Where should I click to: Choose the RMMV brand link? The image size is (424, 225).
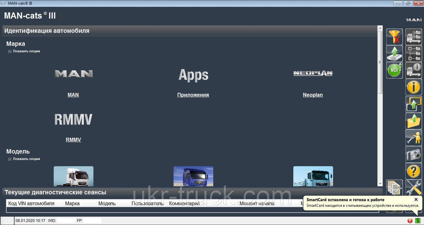73,140
